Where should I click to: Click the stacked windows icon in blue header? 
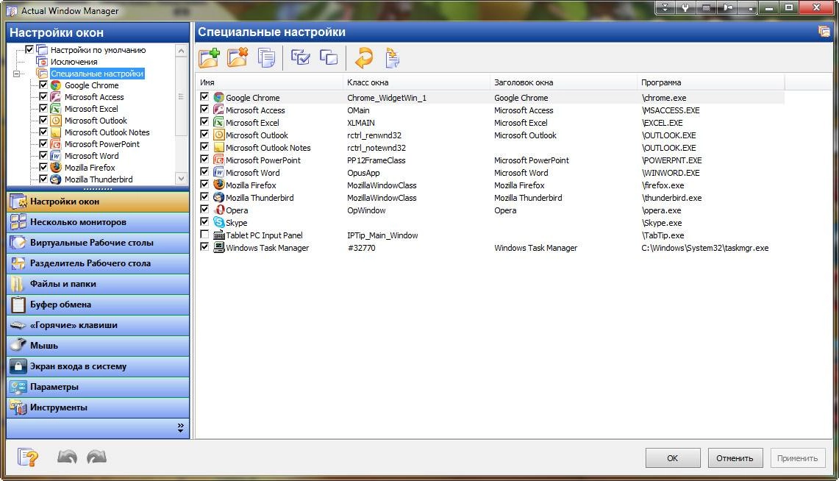pos(824,32)
